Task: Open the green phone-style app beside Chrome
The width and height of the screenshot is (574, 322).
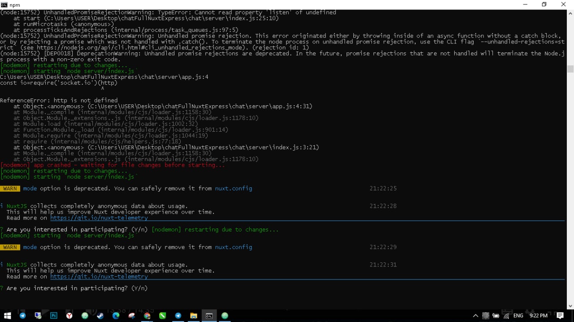Action: [x=162, y=316]
